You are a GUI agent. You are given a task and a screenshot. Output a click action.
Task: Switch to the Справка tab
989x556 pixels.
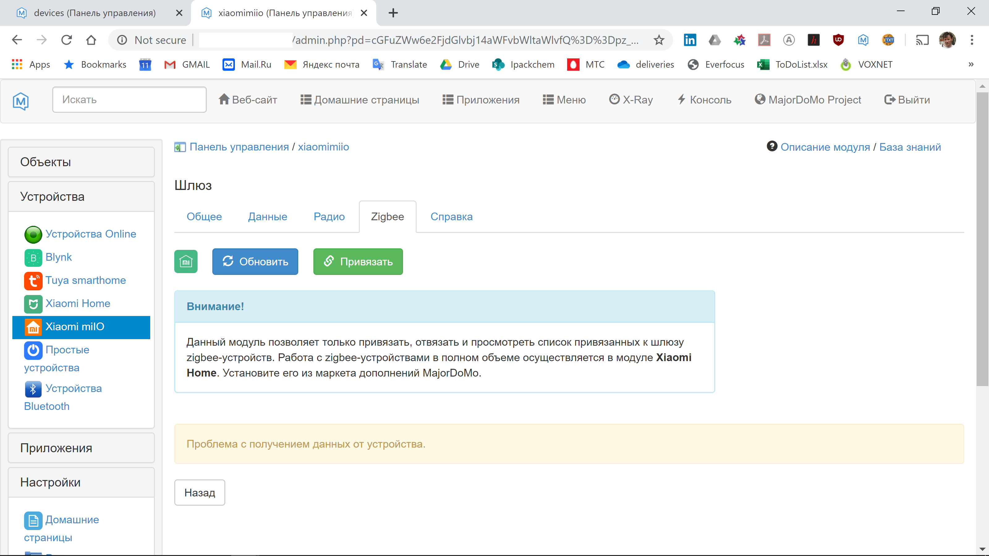tap(452, 217)
